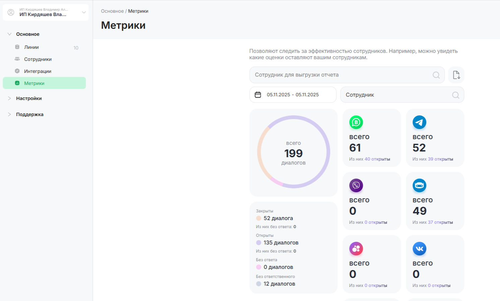The image size is (500, 301).
Task: Click the 40 открыты link under WhatsApp
Action: [377, 159]
